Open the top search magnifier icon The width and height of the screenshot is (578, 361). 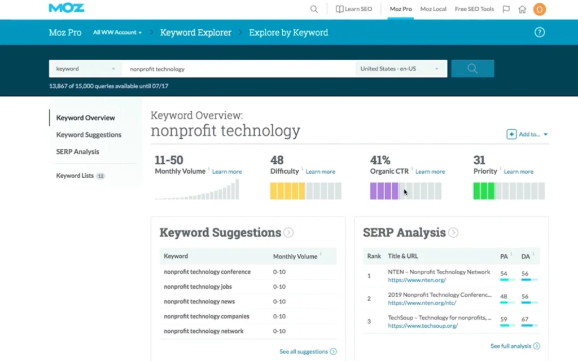(x=314, y=9)
